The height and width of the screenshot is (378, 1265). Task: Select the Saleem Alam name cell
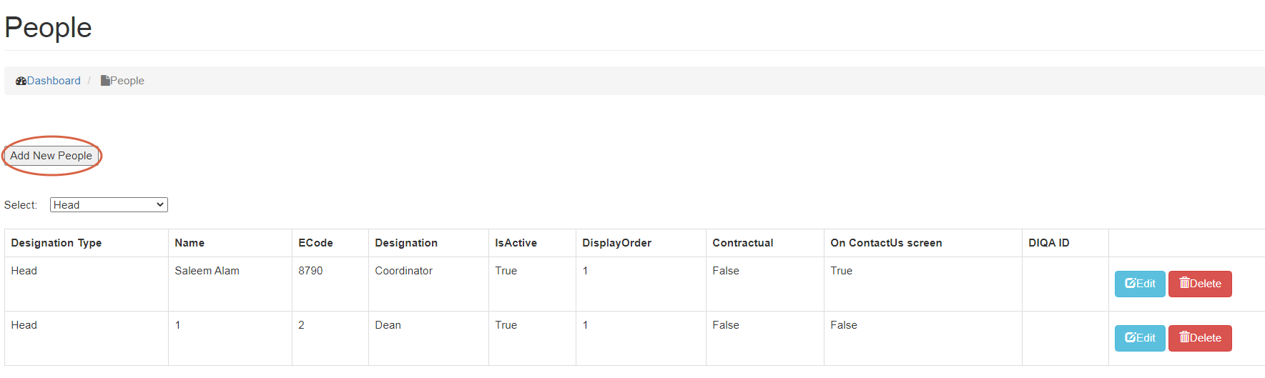pos(207,271)
